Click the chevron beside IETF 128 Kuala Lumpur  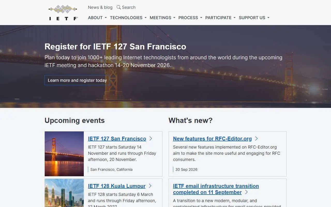tap(150, 186)
